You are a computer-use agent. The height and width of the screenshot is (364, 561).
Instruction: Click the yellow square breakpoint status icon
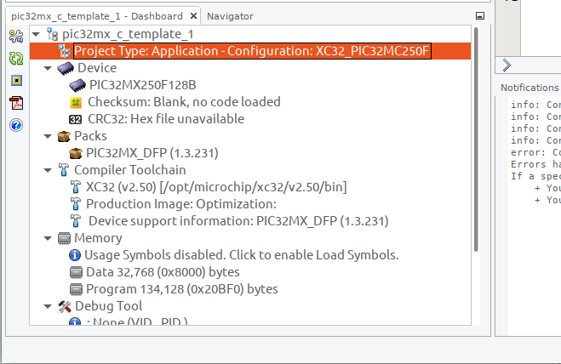16,81
